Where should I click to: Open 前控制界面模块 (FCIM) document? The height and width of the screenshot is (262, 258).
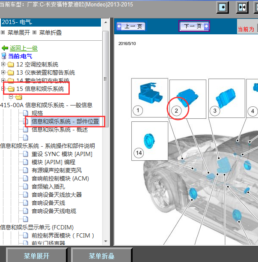coord(63,235)
